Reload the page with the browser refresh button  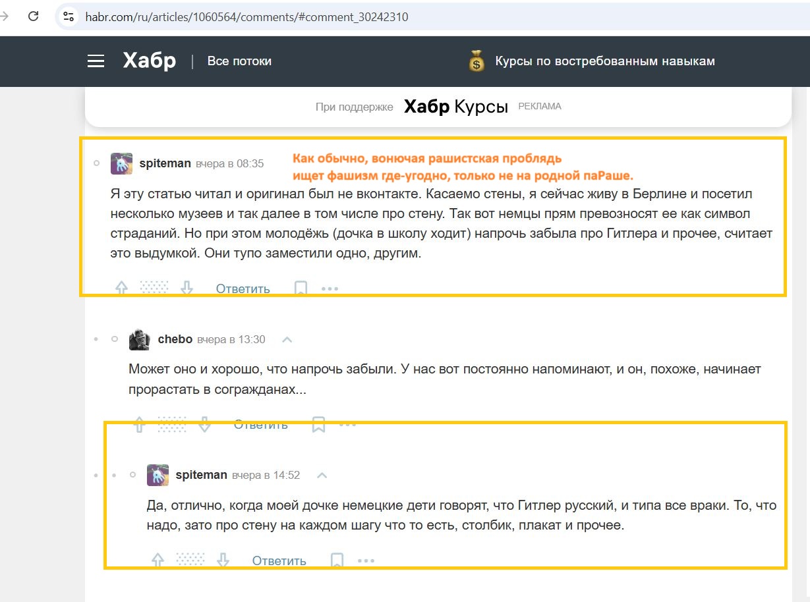[x=34, y=16]
